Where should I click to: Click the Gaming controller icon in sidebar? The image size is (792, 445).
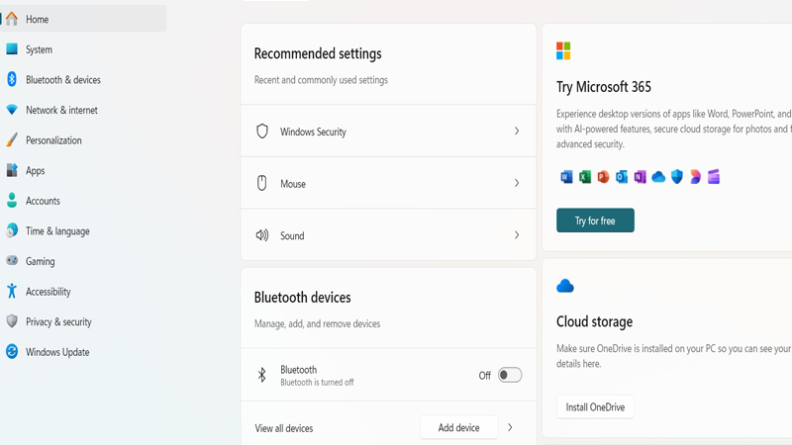[x=12, y=261]
